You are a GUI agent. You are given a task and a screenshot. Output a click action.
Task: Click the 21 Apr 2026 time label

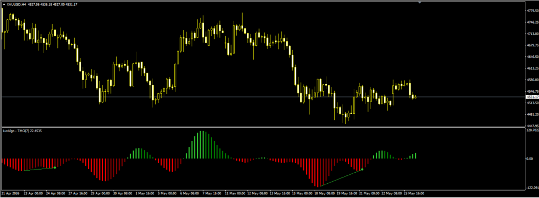click(x=11, y=193)
